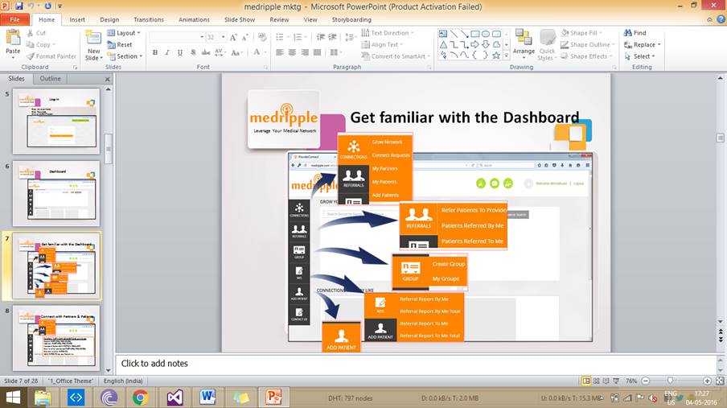
Task: Open the Transitions ribbon tab
Action: (x=149, y=19)
